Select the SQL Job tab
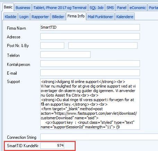 tap(97, 8)
